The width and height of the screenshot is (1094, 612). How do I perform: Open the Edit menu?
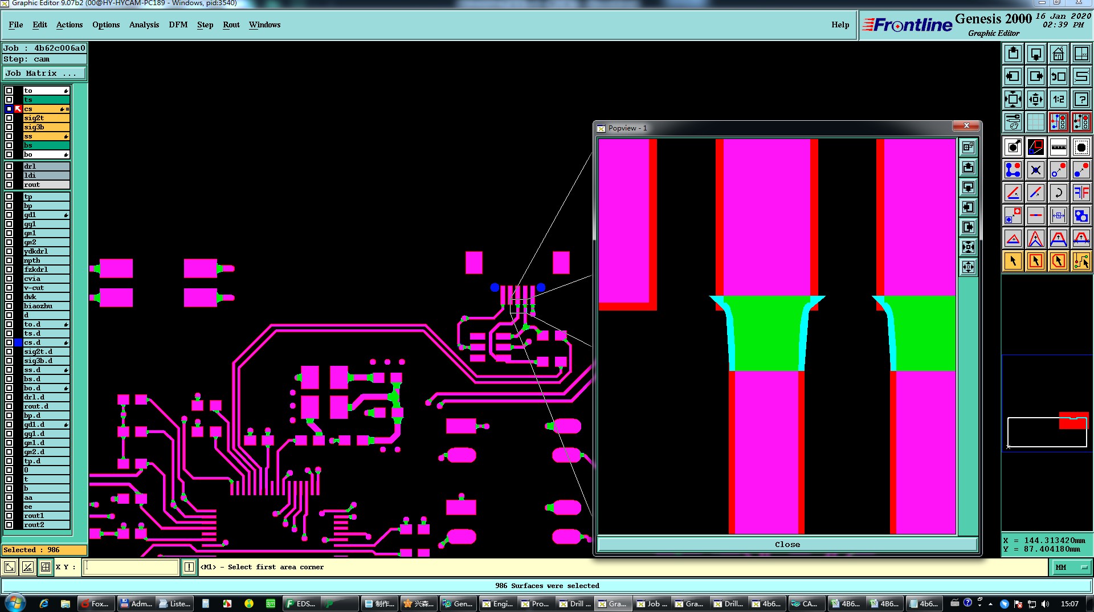[40, 25]
